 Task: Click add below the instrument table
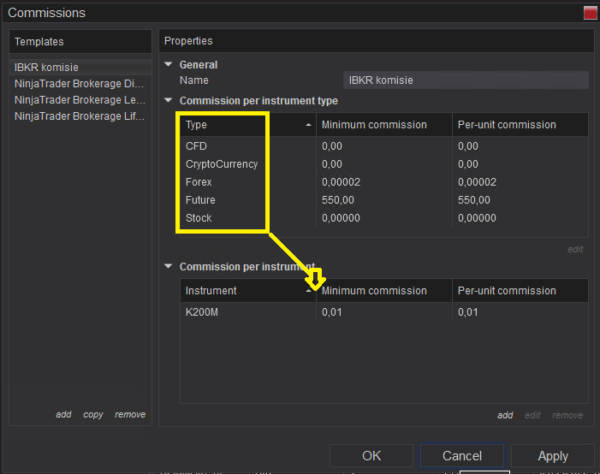tap(505, 415)
